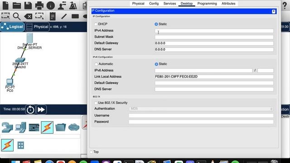The image size is (290, 163).
Task: Open the Authentication MD5 dropdown
Action: (201, 109)
